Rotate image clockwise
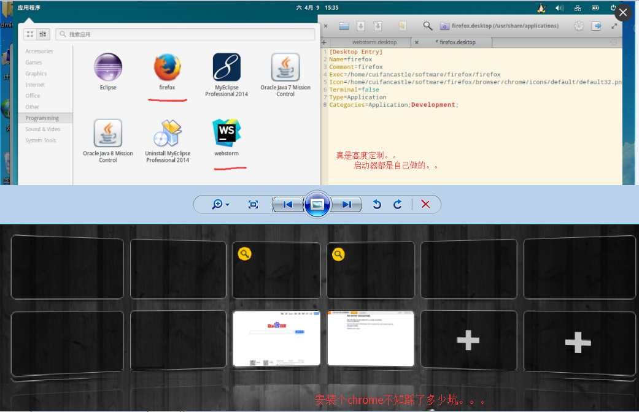The image size is (639, 412). (x=398, y=204)
